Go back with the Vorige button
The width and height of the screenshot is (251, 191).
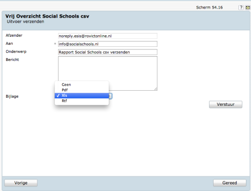point(21,183)
